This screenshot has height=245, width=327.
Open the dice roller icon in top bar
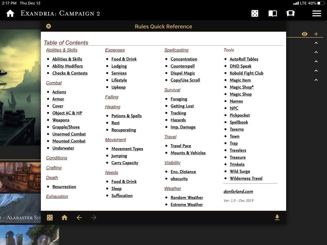pos(255,13)
